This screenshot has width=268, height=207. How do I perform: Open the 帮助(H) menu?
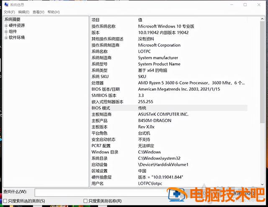point(54,12)
